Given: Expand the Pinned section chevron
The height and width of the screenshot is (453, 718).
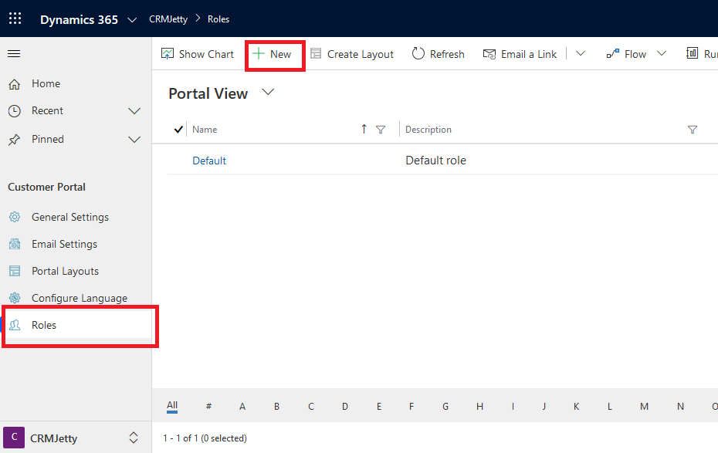Looking at the screenshot, I should pyautogui.click(x=134, y=140).
